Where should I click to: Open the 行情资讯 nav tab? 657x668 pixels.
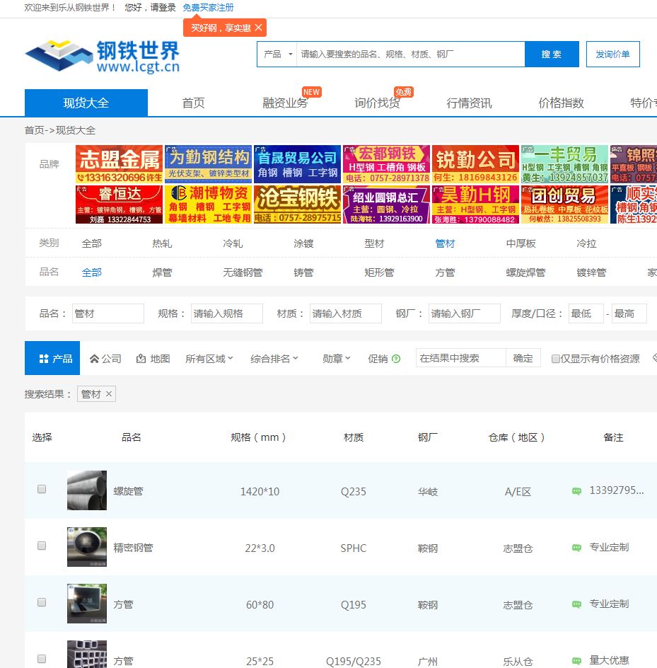tap(469, 103)
